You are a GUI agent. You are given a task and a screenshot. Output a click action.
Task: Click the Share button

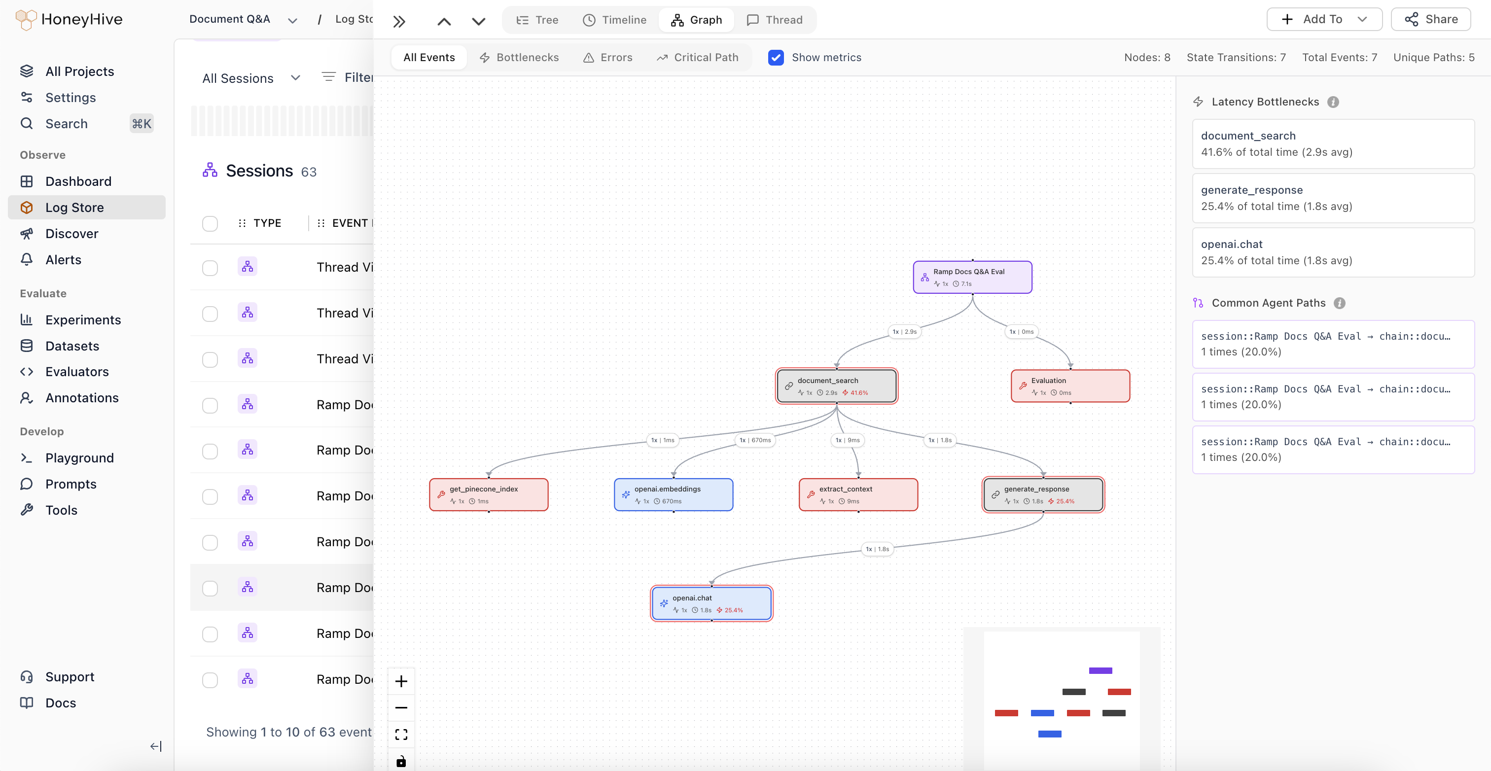point(1431,19)
